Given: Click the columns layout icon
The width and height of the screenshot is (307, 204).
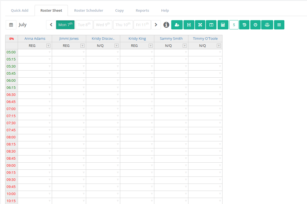Looking at the screenshot, I should (211, 25).
